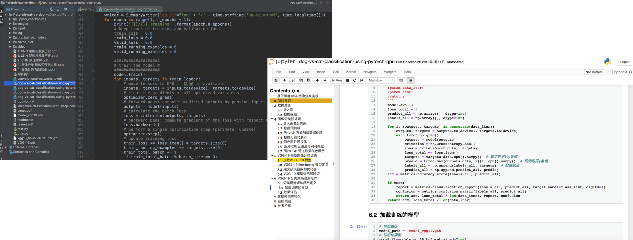The image size is (633, 240).
Task: Cut selected cell using the scissors icon
Action: coord(293,80)
